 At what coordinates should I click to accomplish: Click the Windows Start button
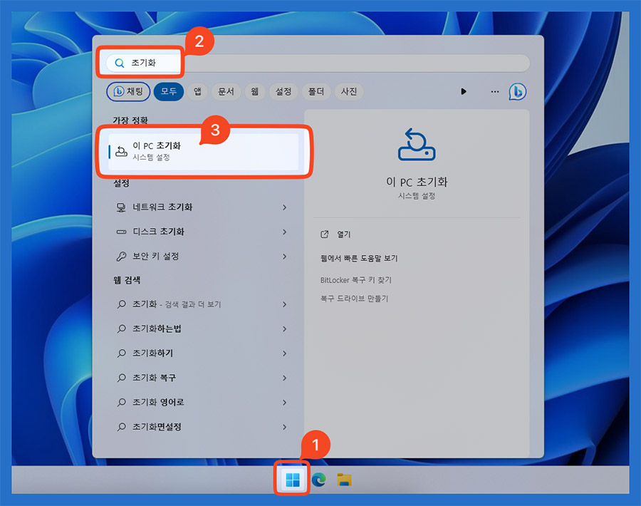(x=293, y=480)
